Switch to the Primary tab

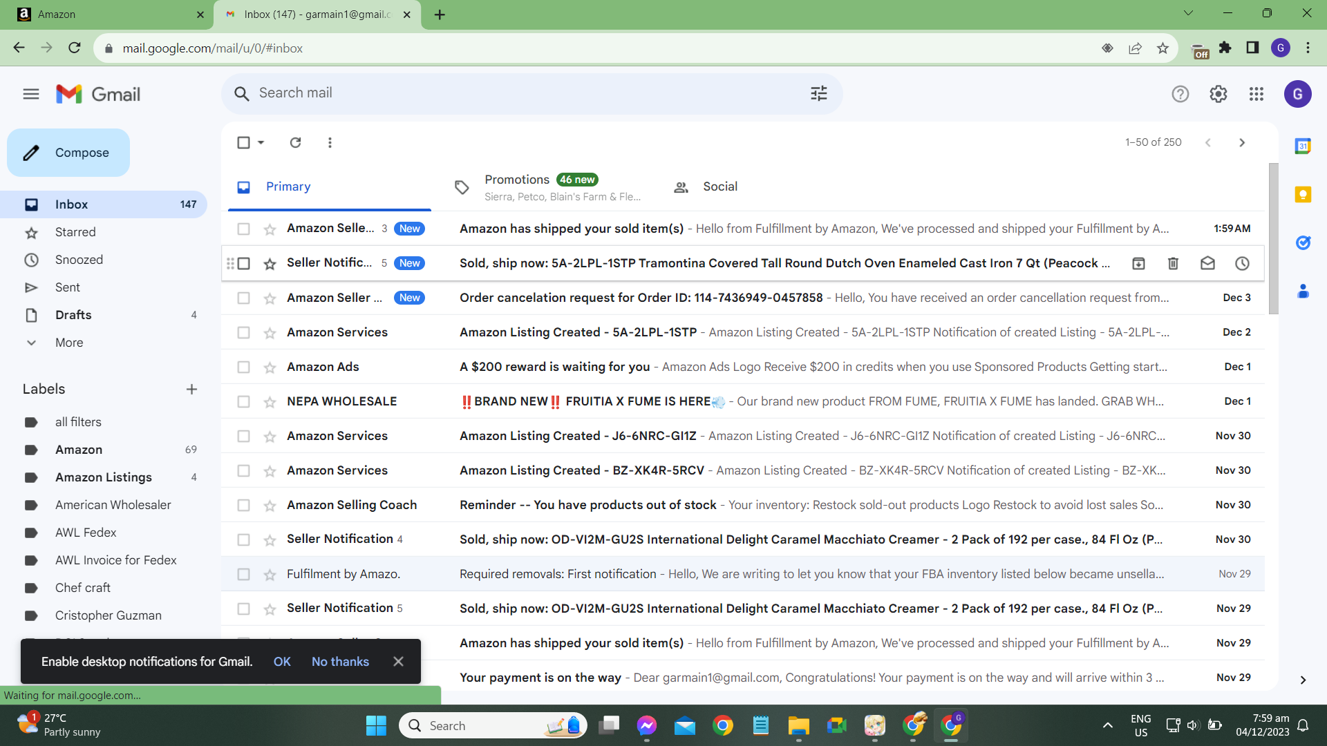point(330,186)
